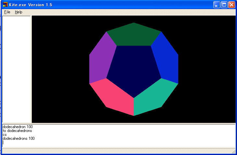Click the 'dodecahedron 100' command line

(18, 127)
